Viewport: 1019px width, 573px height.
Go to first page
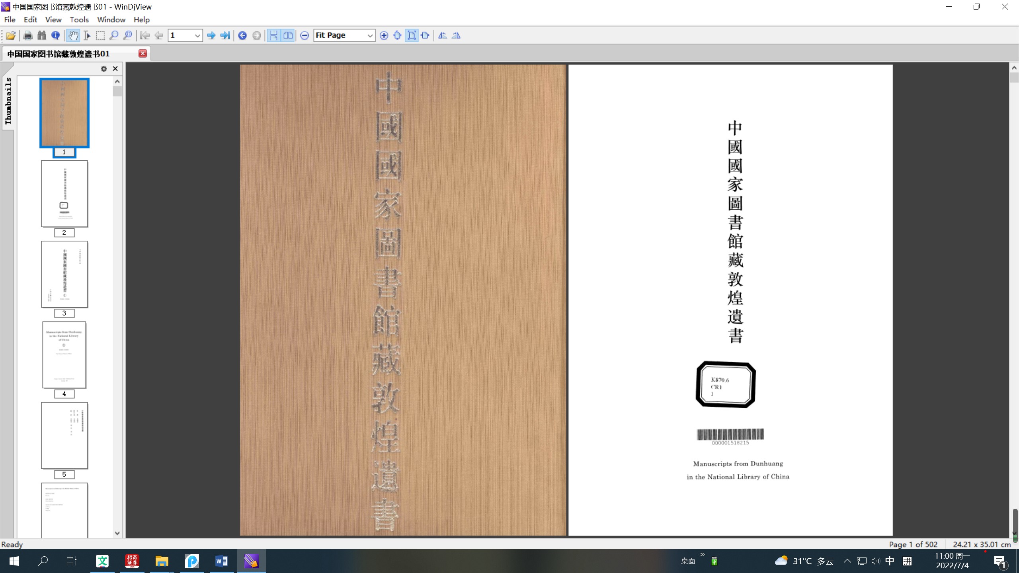pos(145,35)
